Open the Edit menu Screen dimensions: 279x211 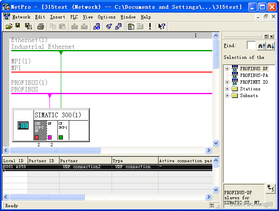point(40,17)
